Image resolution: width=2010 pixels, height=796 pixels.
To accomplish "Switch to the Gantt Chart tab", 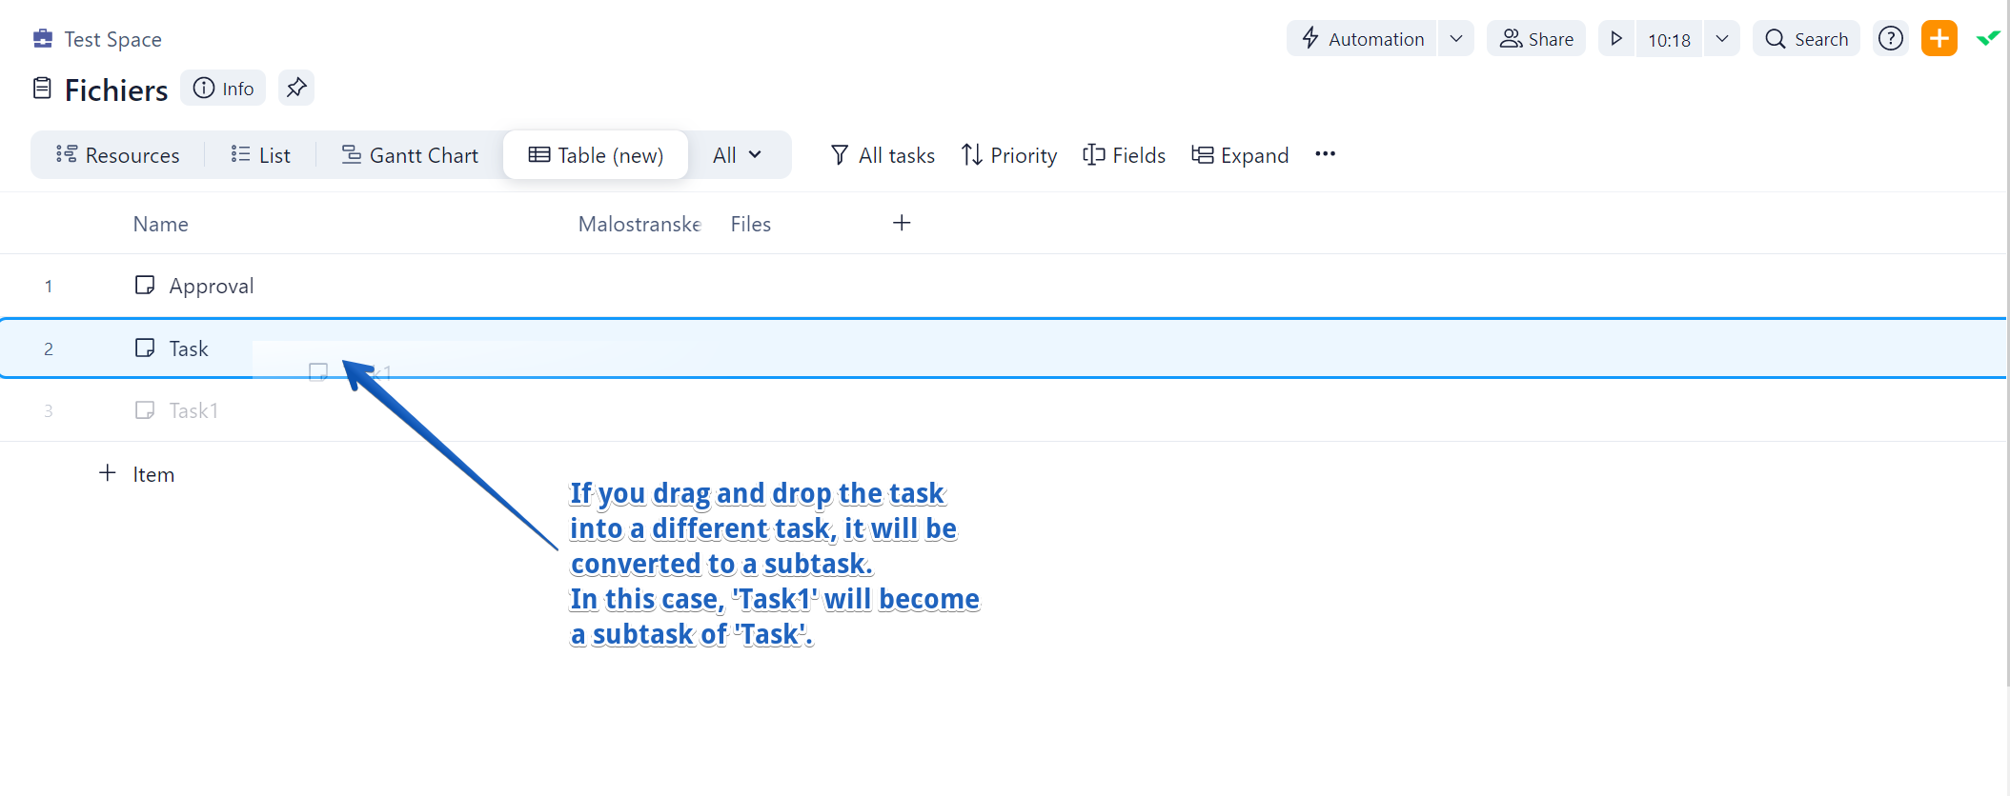I will coord(410,155).
